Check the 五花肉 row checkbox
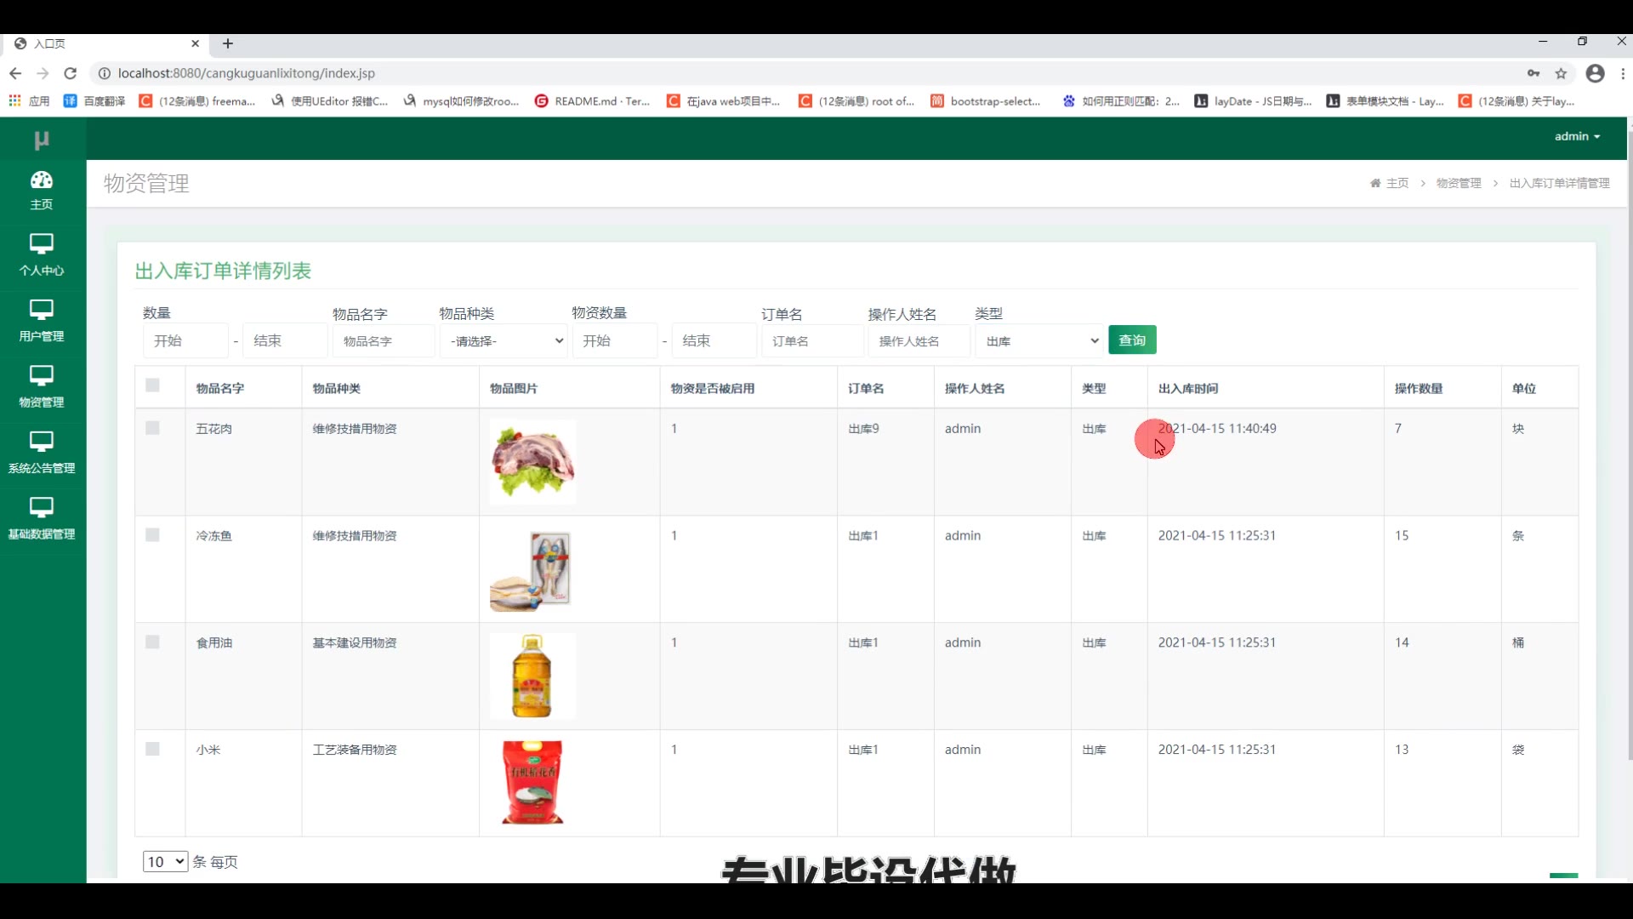The width and height of the screenshot is (1633, 919). [152, 428]
